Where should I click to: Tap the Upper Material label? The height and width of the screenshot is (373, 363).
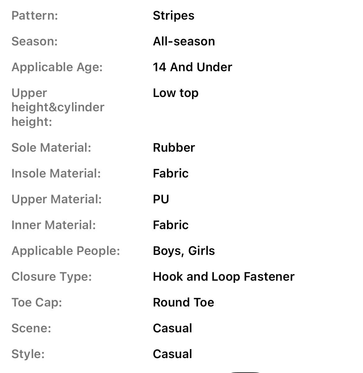[56, 199]
